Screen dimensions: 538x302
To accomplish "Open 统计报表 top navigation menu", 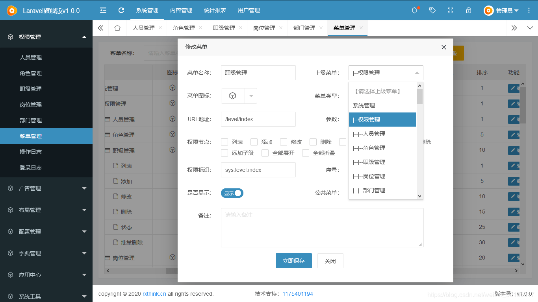I will (215, 10).
